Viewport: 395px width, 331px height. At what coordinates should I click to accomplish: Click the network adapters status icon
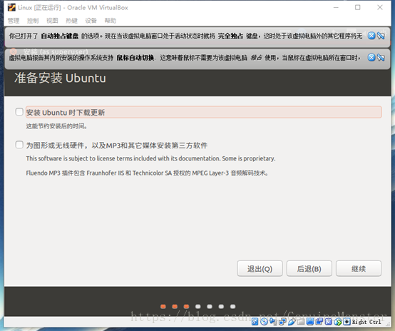click(x=282, y=322)
